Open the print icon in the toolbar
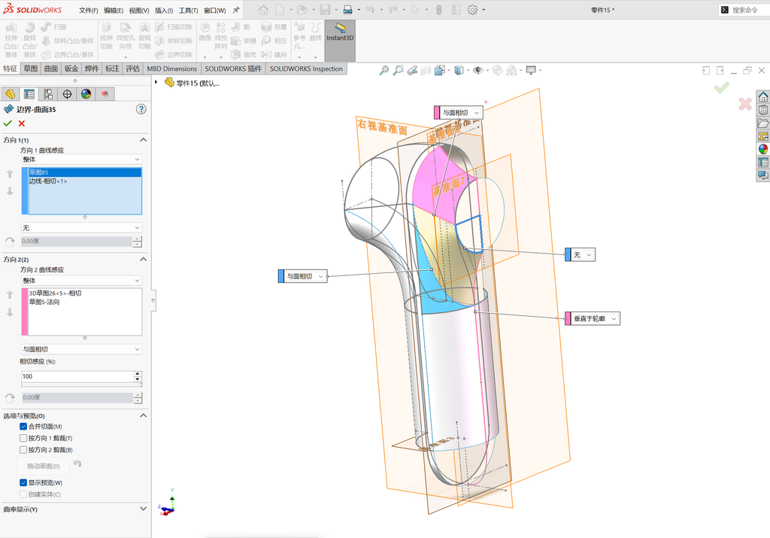 [x=347, y=9]
